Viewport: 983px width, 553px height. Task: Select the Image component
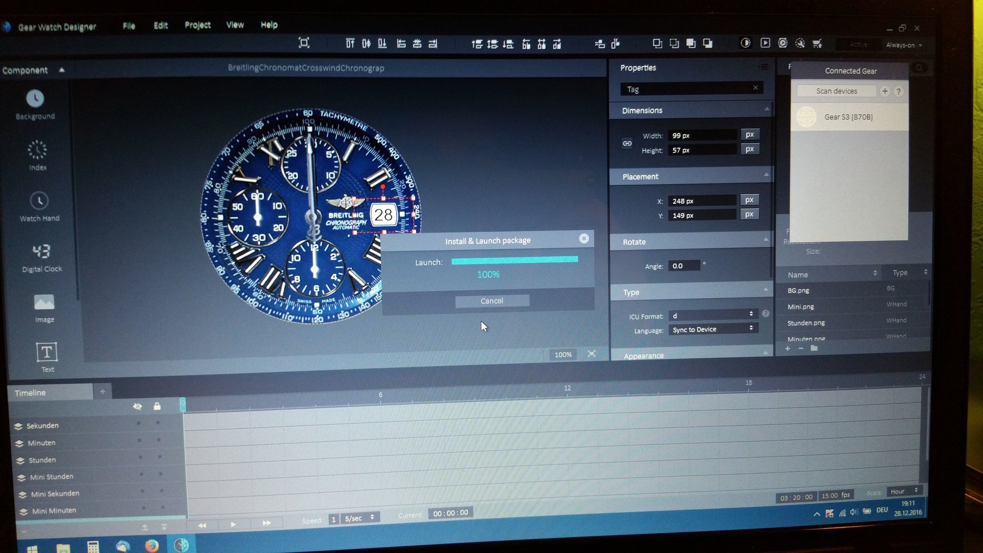pyautogui.click(x=44, y=308)
